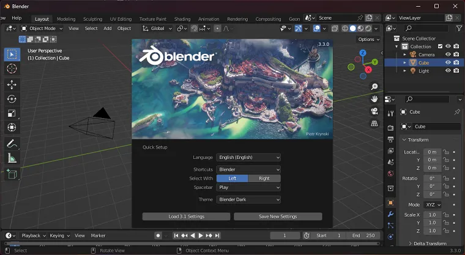Switch to rendered viewport shading
Viewport: 465px width, 255px height.
[x=368, y=29]
